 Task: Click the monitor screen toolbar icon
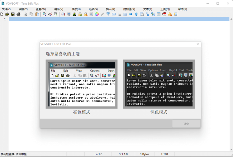[69, 14]
